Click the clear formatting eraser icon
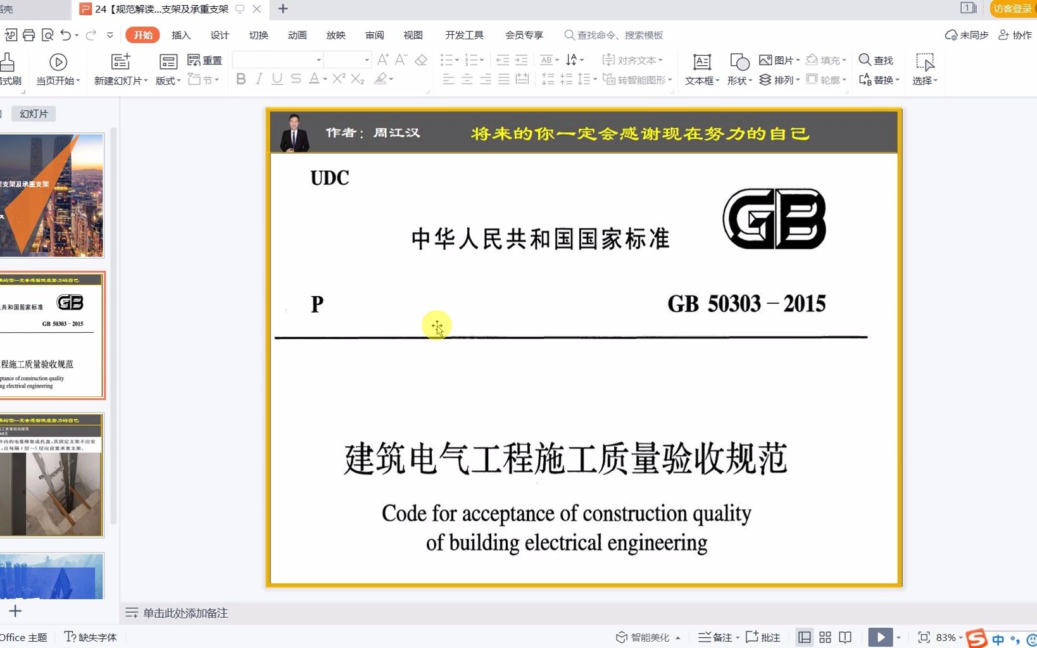Image resolution: width=1037 pixels, height=648 pixels. coord(421,59)
